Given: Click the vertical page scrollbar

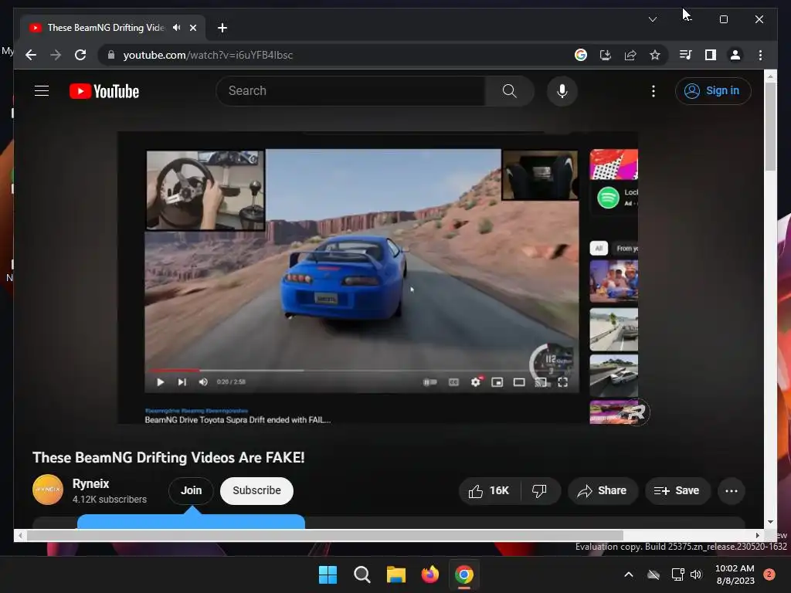Looking at the screenshot, I should pyautogui.click(x=770, y=127).
